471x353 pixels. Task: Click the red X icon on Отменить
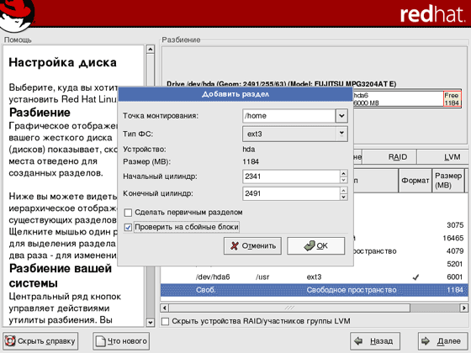click(235, 245)
